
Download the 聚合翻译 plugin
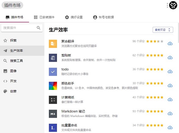(x=170, y=44)
